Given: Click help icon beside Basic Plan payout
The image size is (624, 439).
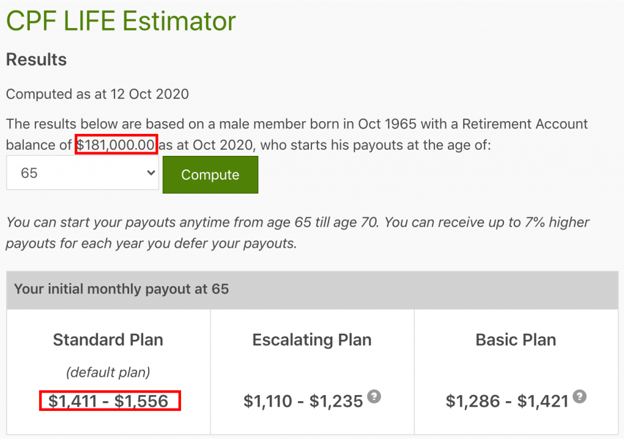Looking at the screenshot, I should 581,397.
